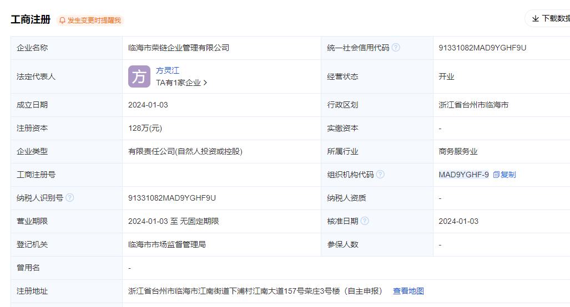Screen dimensions: 570x307
Task: Click the 成立日期 value 2024-01-03
Action: pos(148,105)
